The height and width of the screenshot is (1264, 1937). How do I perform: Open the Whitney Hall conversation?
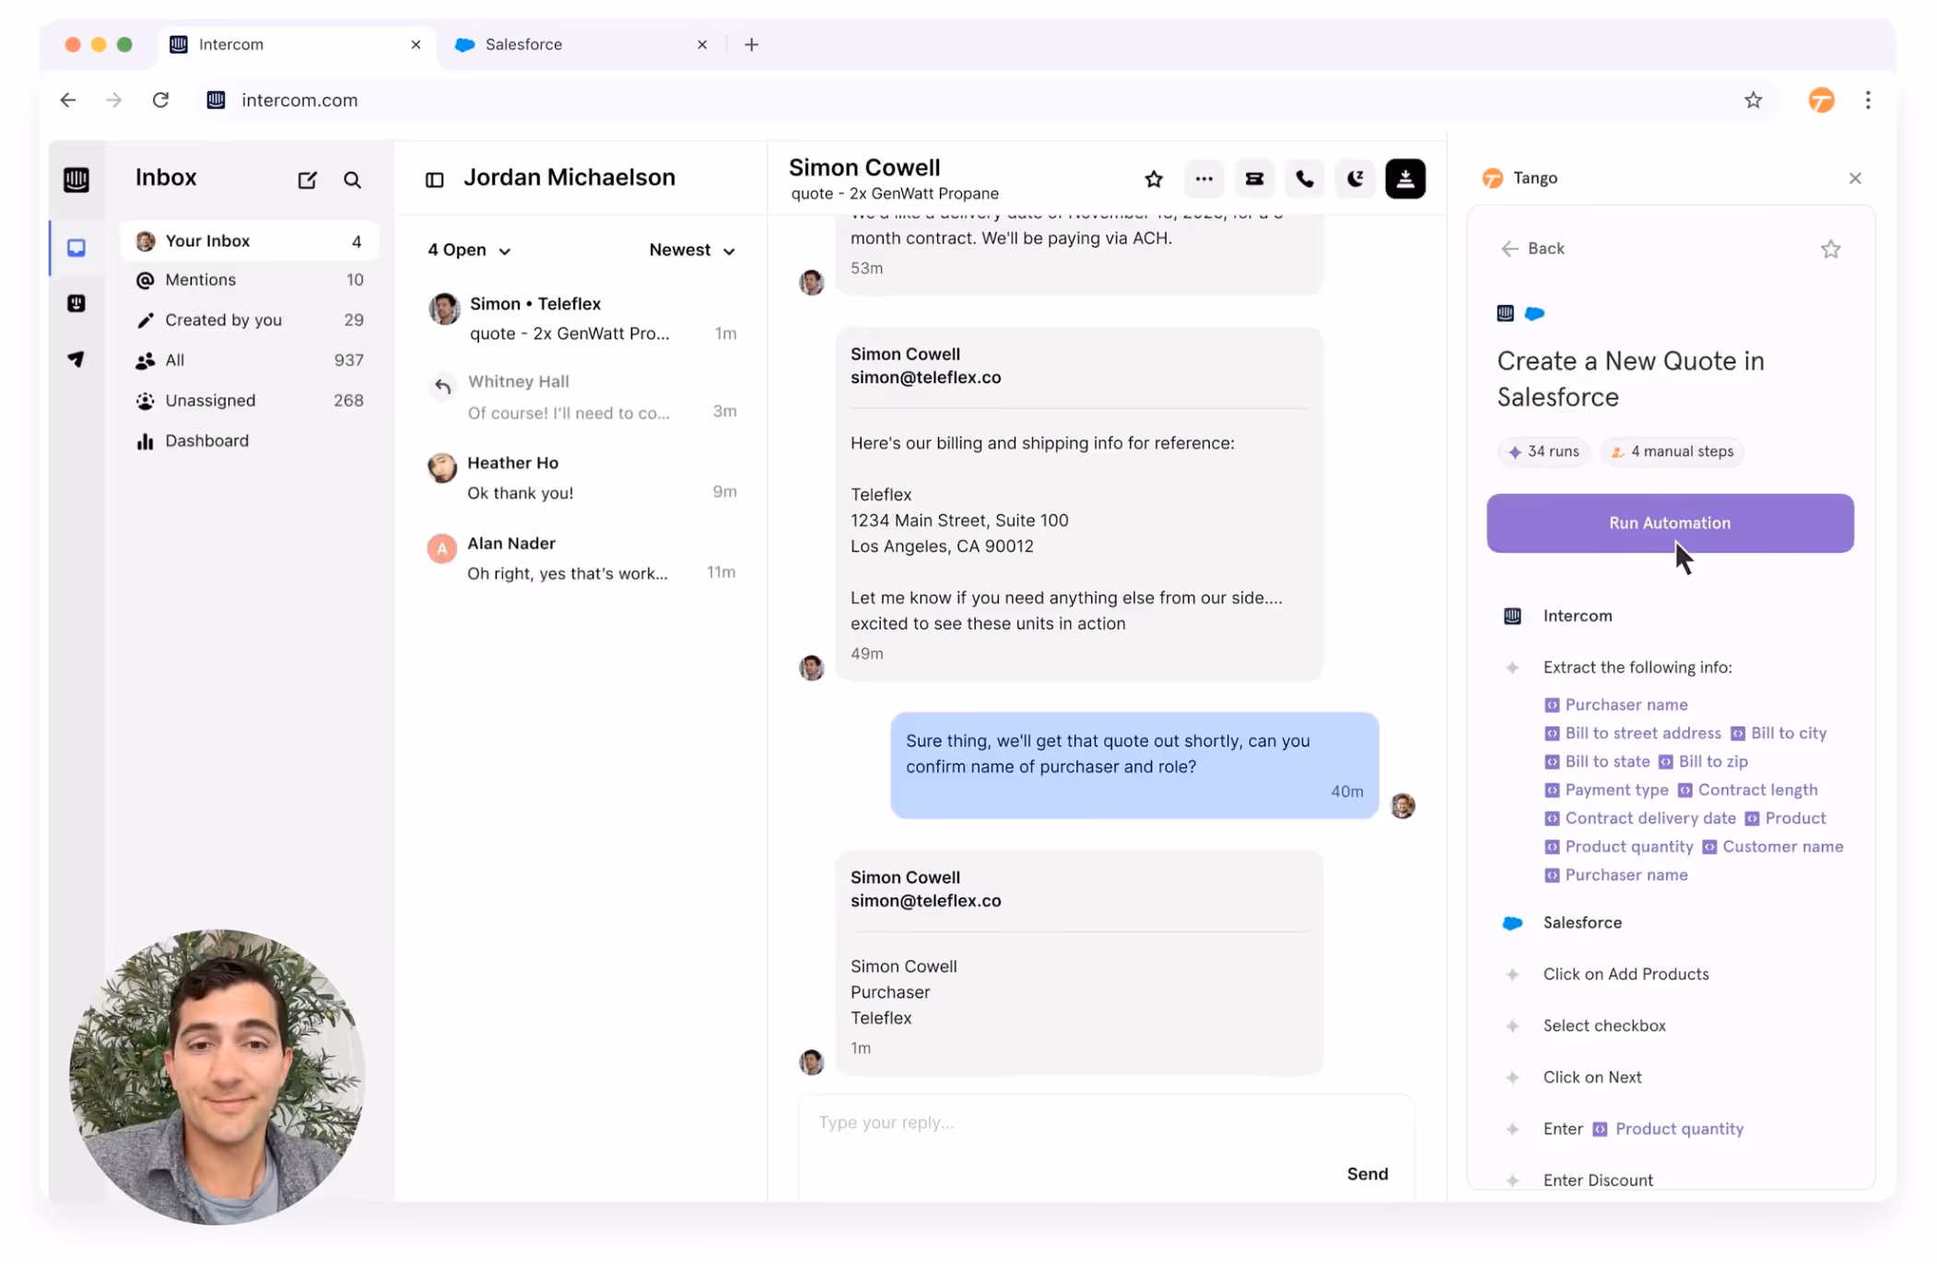tap(583, 397)
